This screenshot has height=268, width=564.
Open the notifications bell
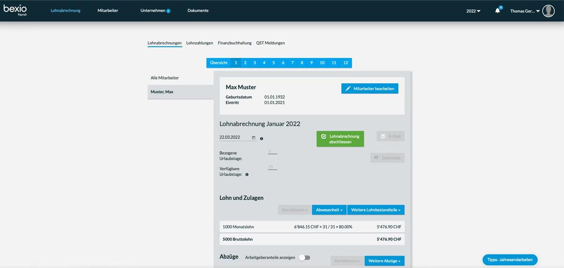pyautogui.click(x=497, y=11)
